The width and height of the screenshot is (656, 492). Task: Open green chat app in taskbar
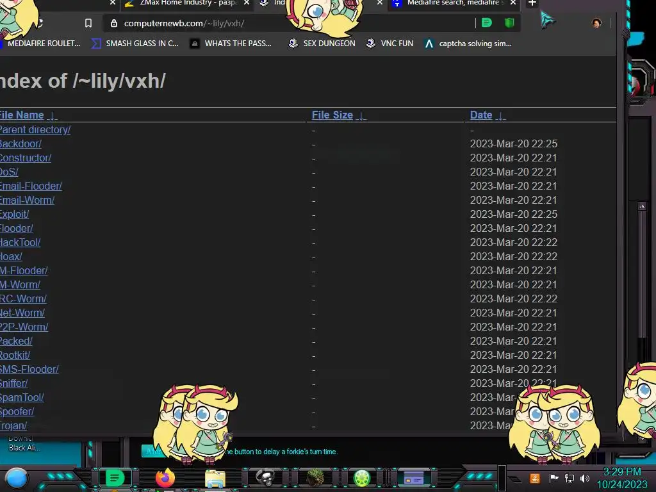pos(115,478)
